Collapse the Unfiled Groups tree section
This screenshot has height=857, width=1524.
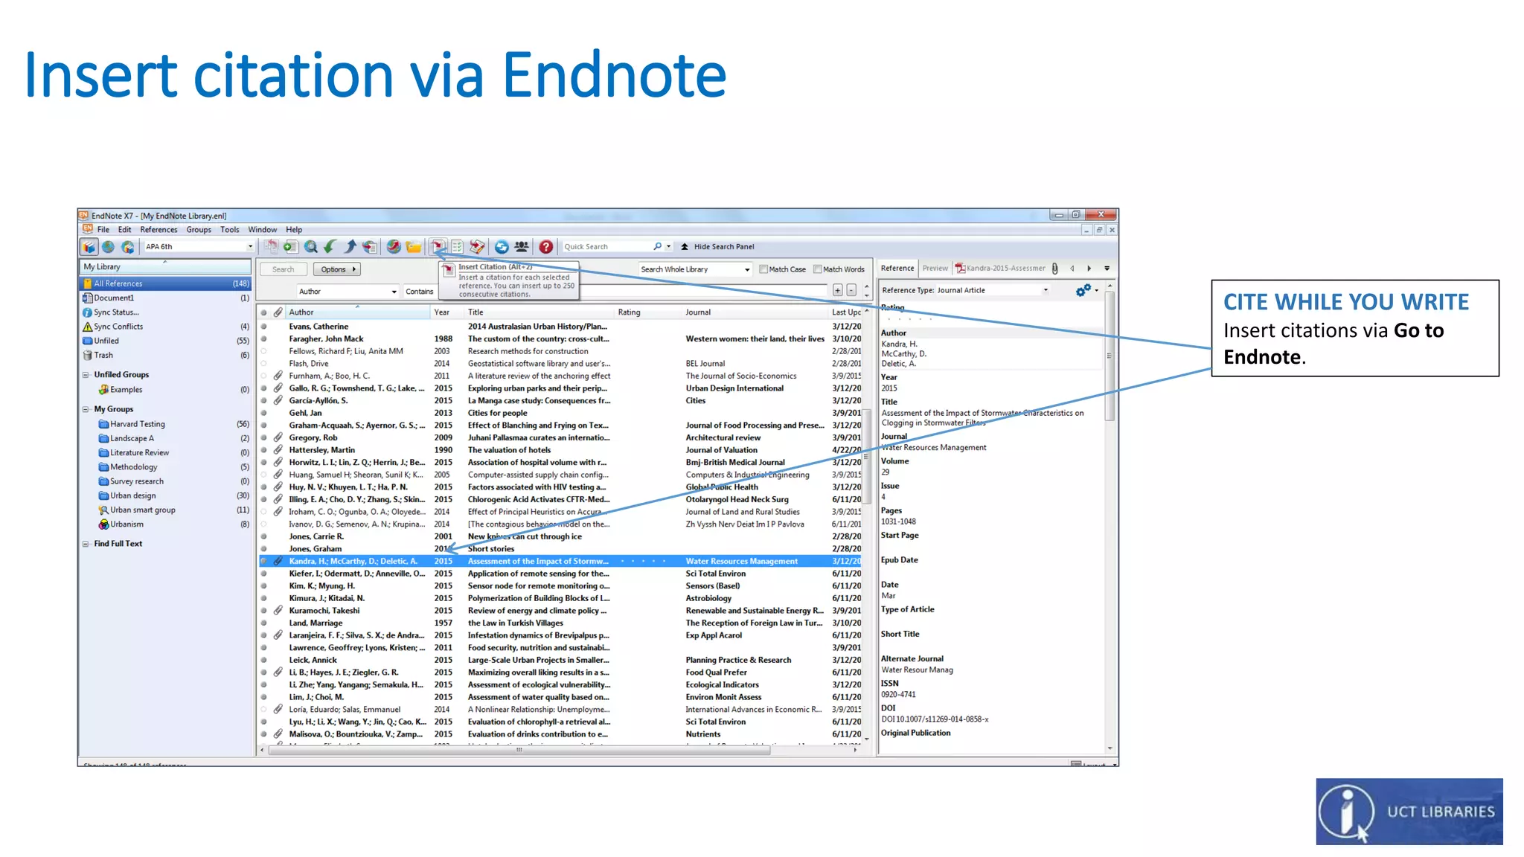point(86,375)
